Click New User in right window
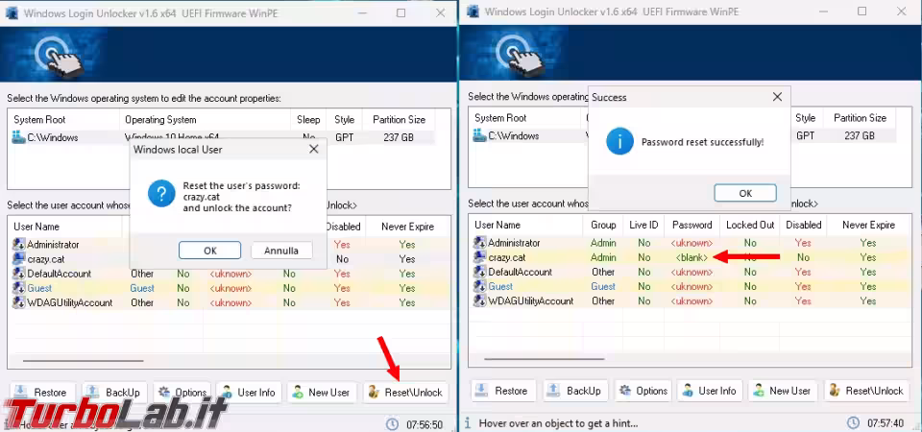Viewport: 922px width, 432px height. 783,391
